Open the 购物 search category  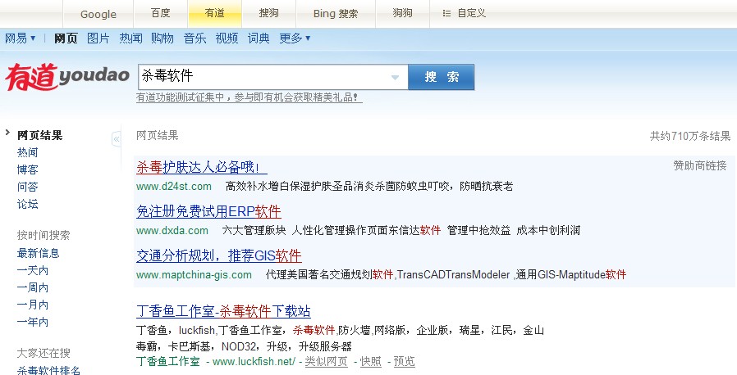[x=163, y=38]
